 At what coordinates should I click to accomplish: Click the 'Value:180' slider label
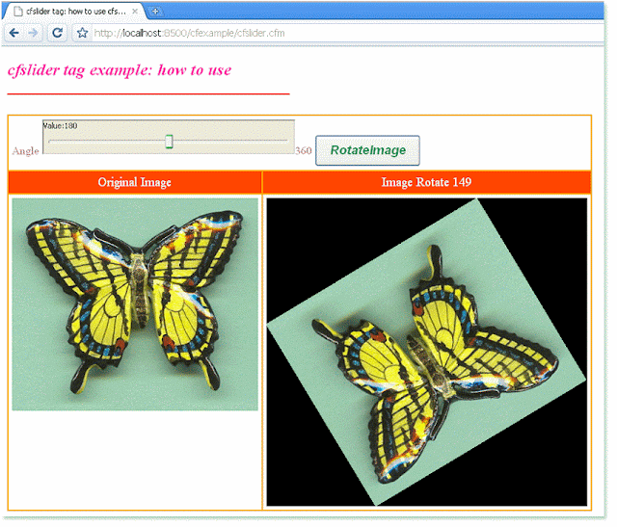61,127
